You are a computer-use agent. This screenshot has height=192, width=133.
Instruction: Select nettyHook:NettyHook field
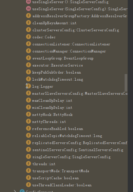click(x=52, y=114)
